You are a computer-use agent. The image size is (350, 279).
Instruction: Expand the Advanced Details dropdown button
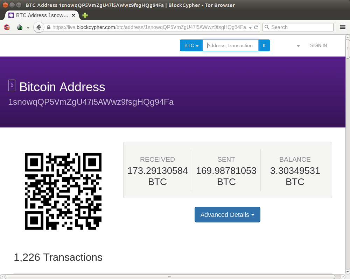pos(227,215)
